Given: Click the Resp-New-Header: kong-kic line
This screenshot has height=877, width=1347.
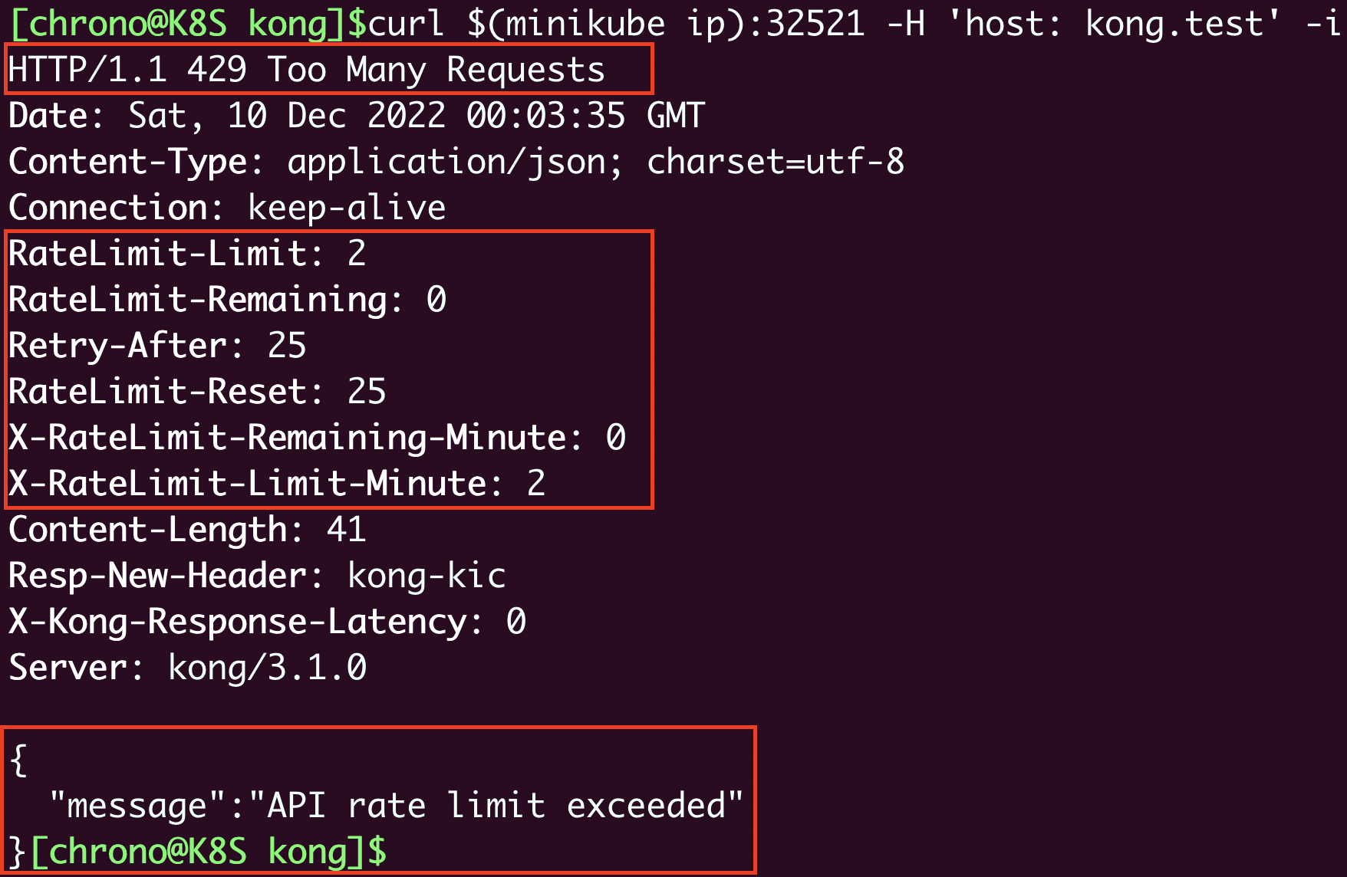Looking at the screenshot, I should click(257, 576).
